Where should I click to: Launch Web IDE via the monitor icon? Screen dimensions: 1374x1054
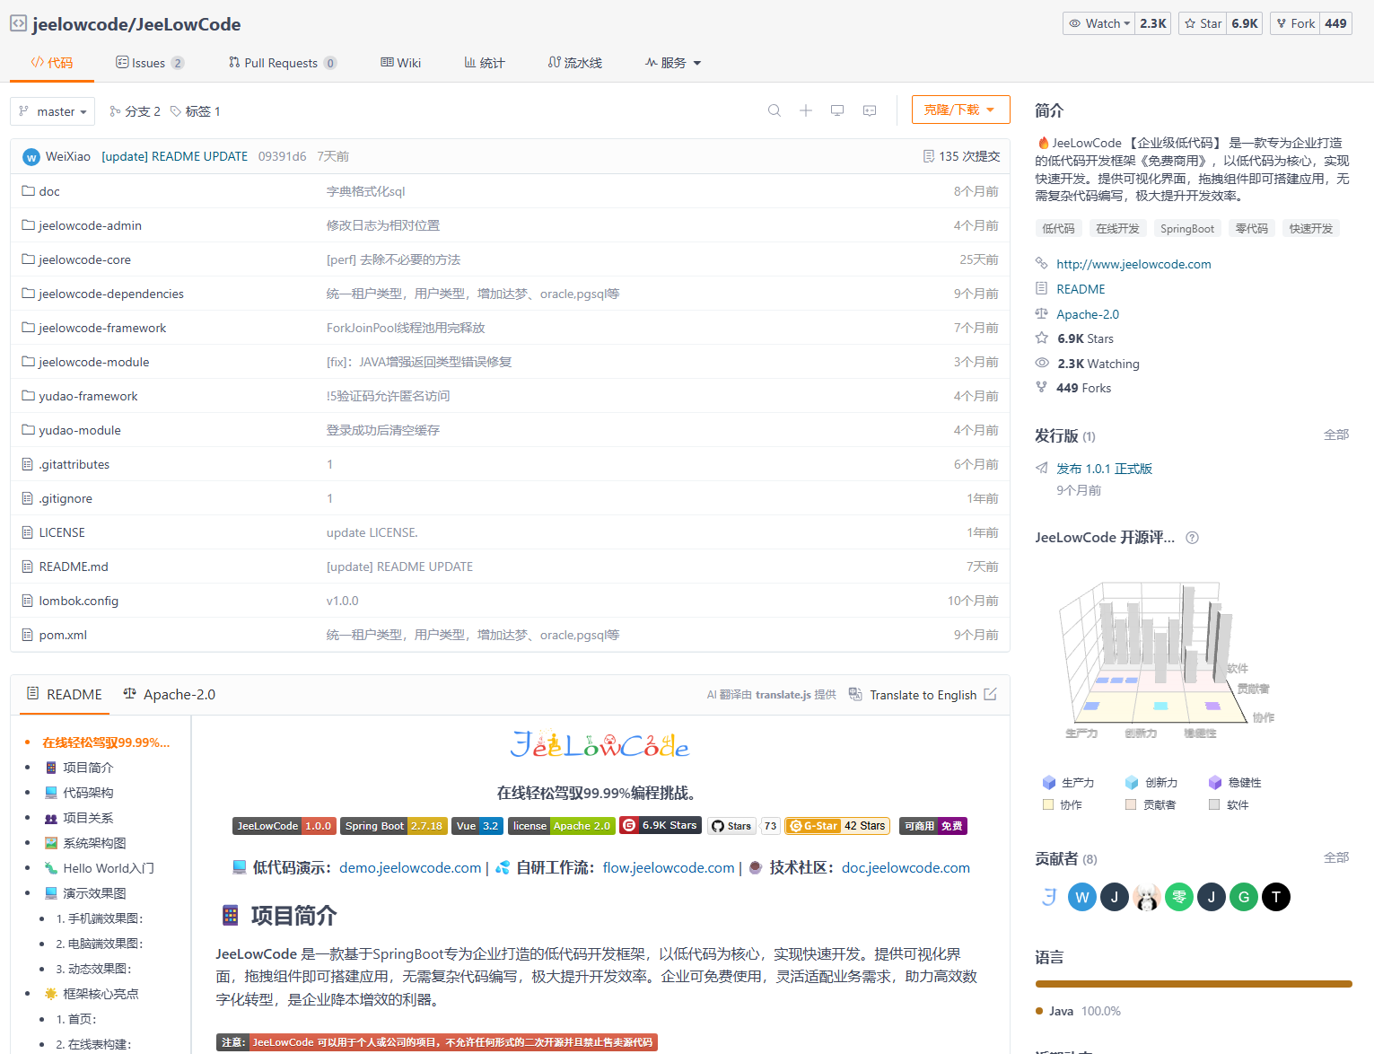click(836, 110)
